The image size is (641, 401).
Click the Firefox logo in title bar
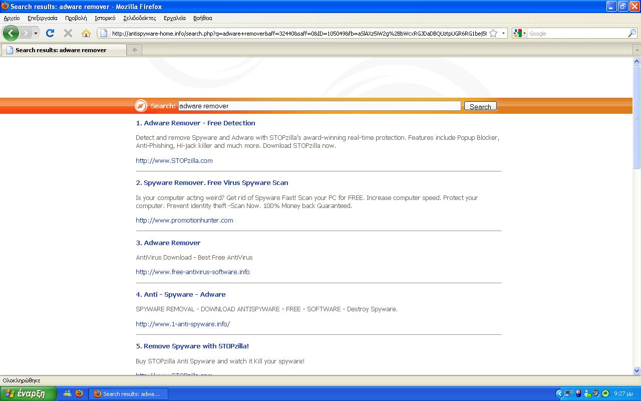coord(5,6)
